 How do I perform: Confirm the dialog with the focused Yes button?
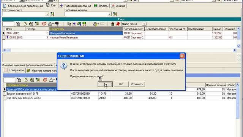coord(105,84)
